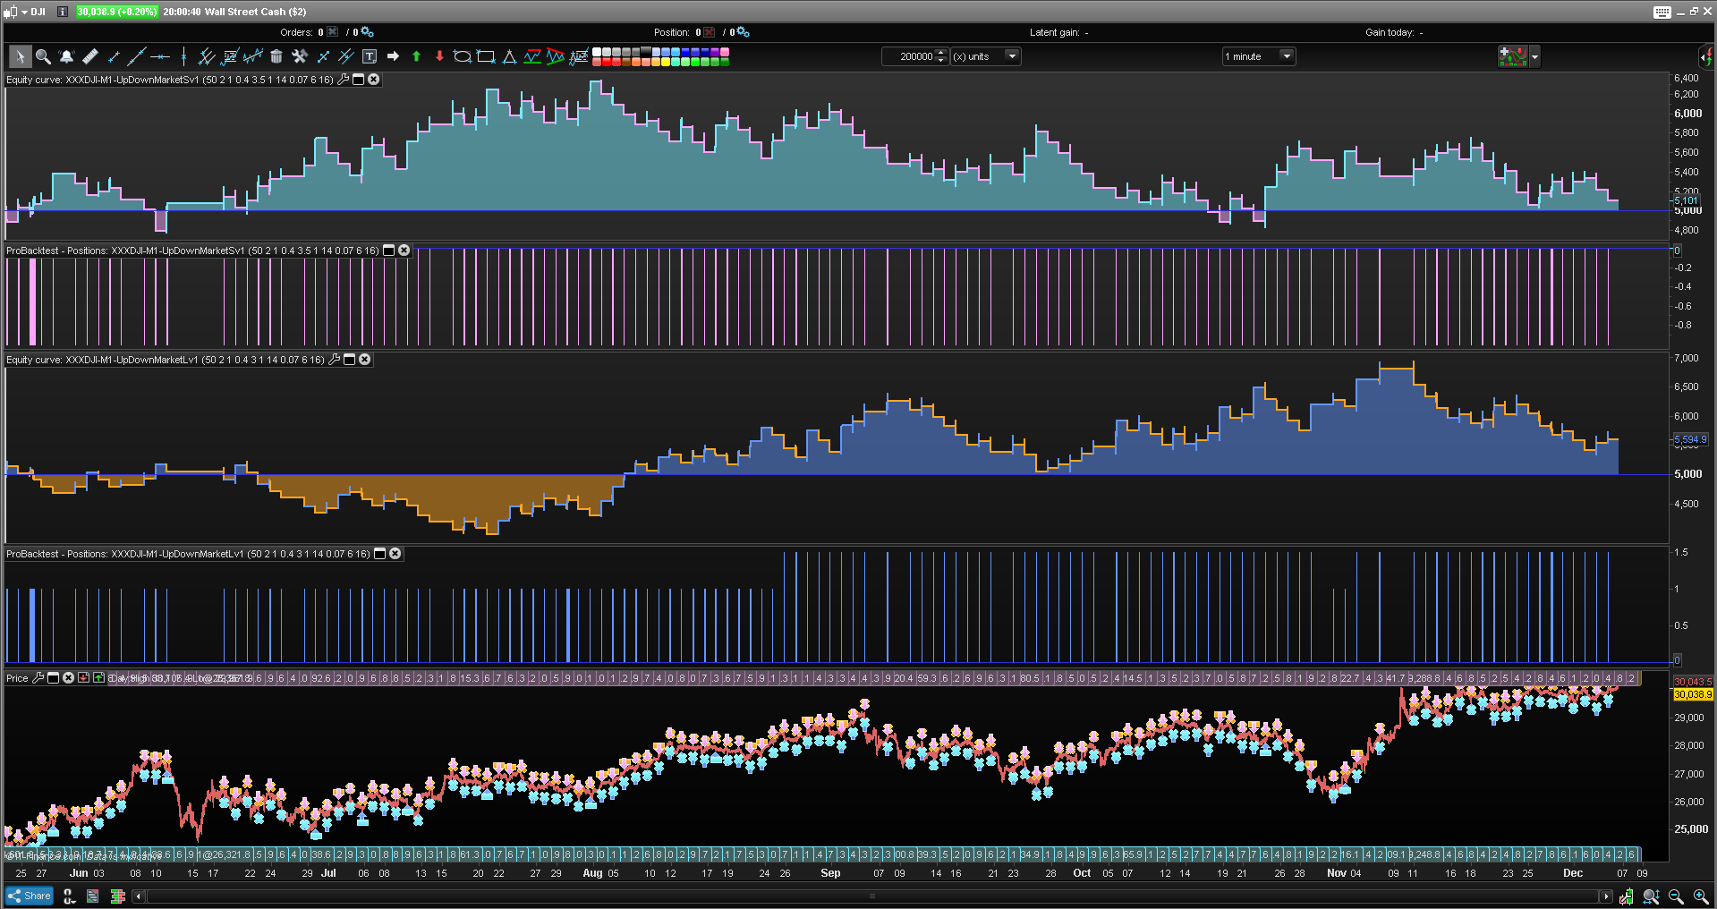Close the UpDownMarketLv1 equity curve panel
Screen dimensions: 1717x909
click(365, 360)
